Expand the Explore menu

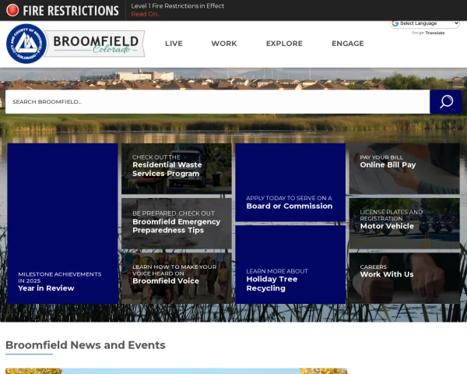(x=284, y=44)
